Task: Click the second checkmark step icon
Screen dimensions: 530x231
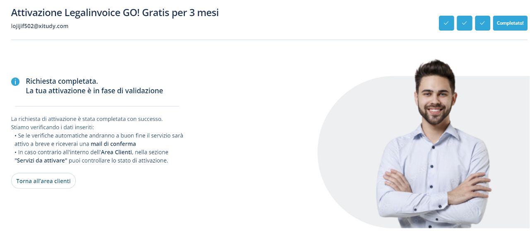Action: pos(465,23)
